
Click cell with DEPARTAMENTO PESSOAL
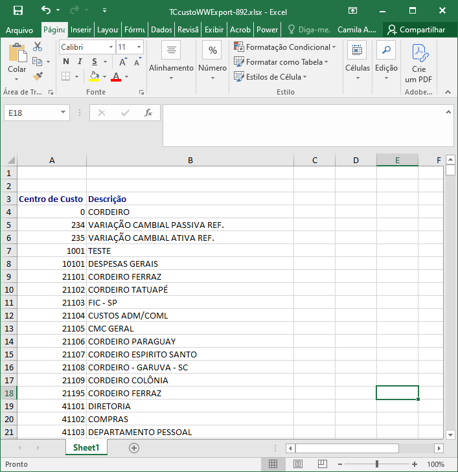(190, 432)
